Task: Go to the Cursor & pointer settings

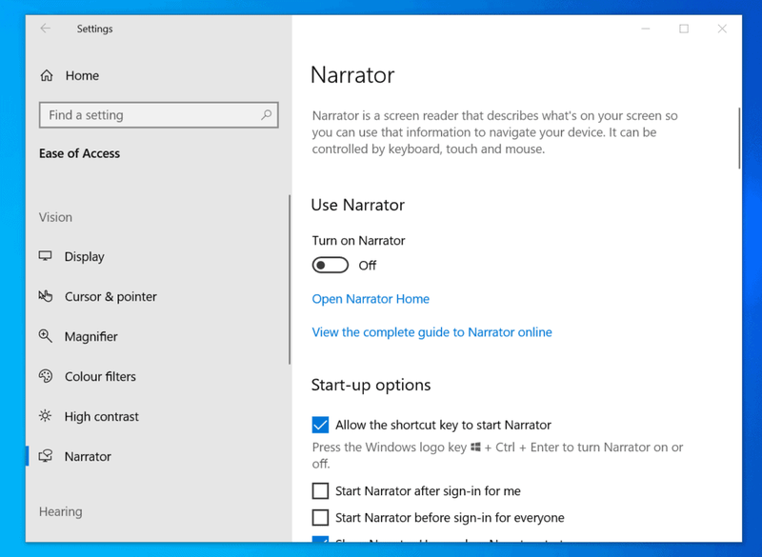Action: click(110, 297)
